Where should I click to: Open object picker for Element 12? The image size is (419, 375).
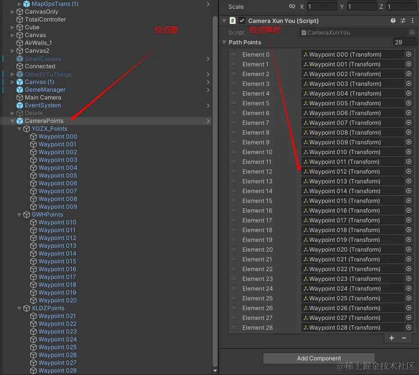tap(409, 171)
